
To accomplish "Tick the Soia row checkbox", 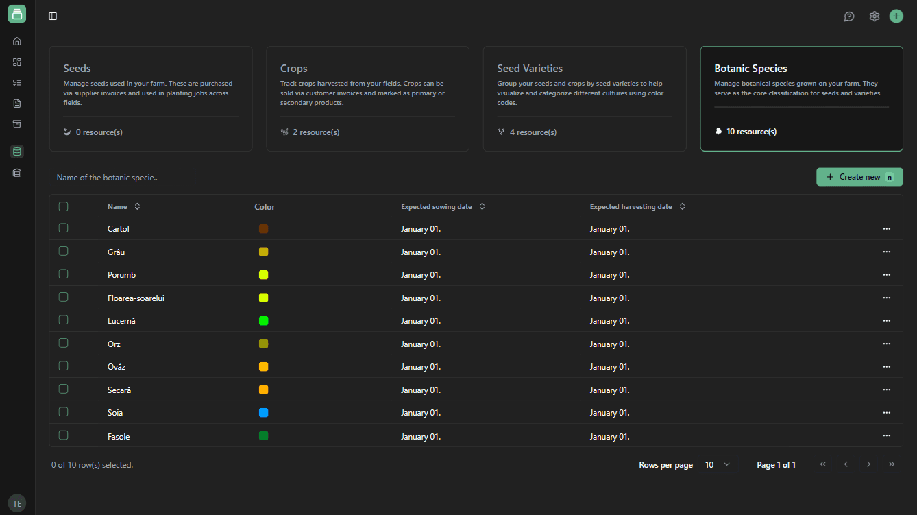I will click(x=64, y=412).
